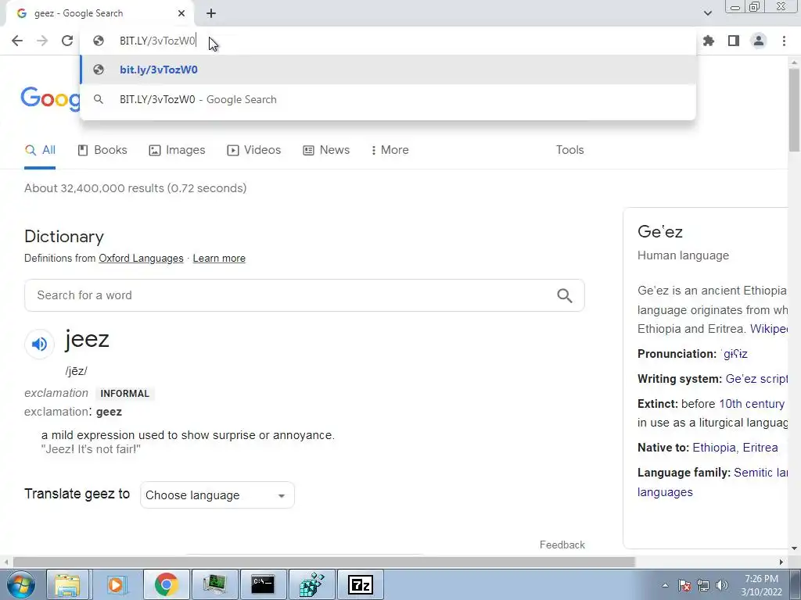The height and width of the screenshot is (600, 801).
Task: Open Windows Media Player from the taskbar
Action: (x=117, y=584)
